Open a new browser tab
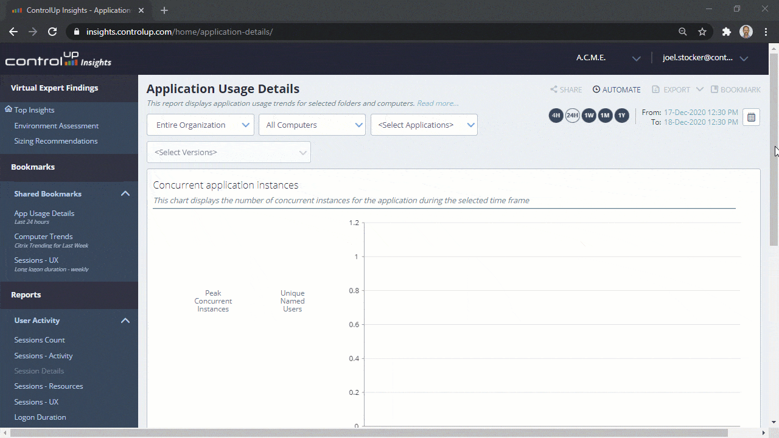 [164, 10]
